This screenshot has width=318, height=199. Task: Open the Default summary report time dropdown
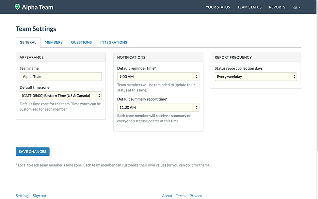[158, 107]
